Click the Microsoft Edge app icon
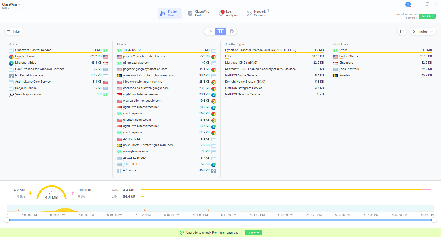 coord(11,63)
